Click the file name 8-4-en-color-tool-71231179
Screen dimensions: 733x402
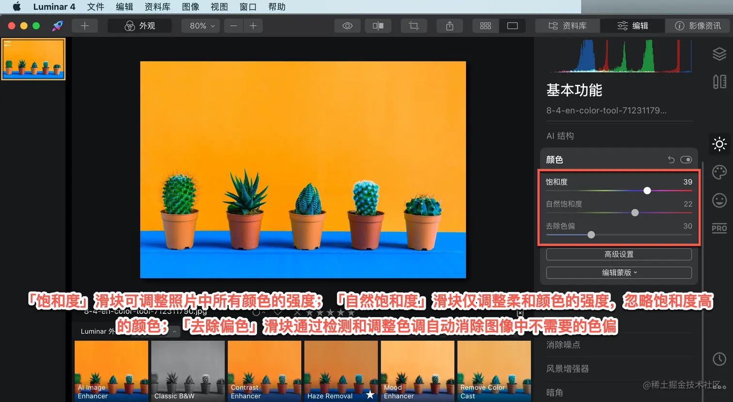606,111
